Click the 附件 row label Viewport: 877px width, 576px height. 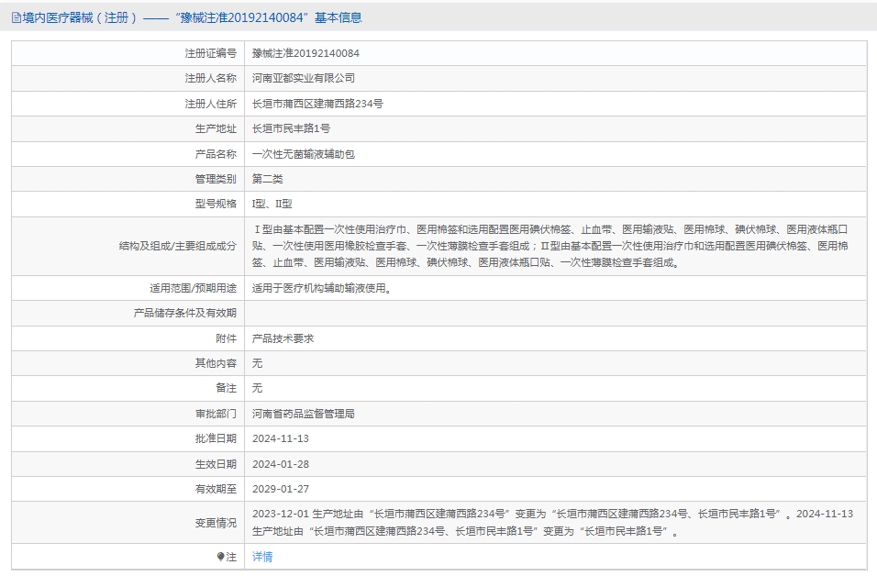pos(227,338)
